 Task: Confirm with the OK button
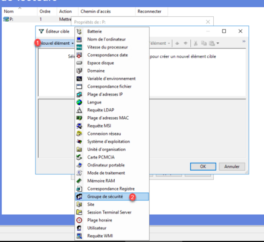click(203, 166)
